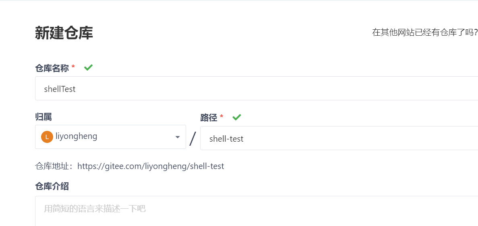Click the green checkmark beside 路径
This screenshot has width=478, height=226.
tap(237, 117)
